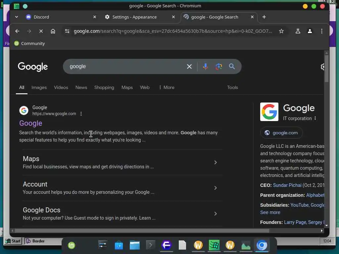Open image viewer icon in dock
The width and height of the screenshot is (339, 254).
246,245
